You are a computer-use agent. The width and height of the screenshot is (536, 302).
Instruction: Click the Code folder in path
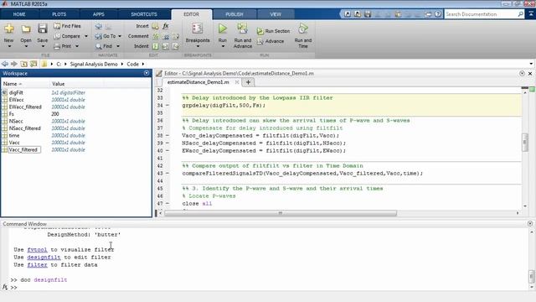pos(132,64)
